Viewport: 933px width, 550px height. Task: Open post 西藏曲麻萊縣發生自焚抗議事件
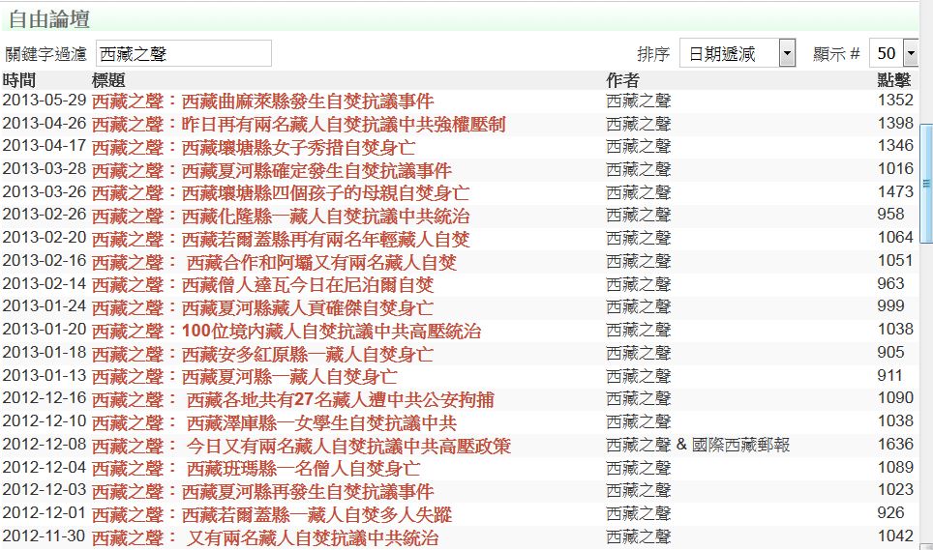(263, 101)
